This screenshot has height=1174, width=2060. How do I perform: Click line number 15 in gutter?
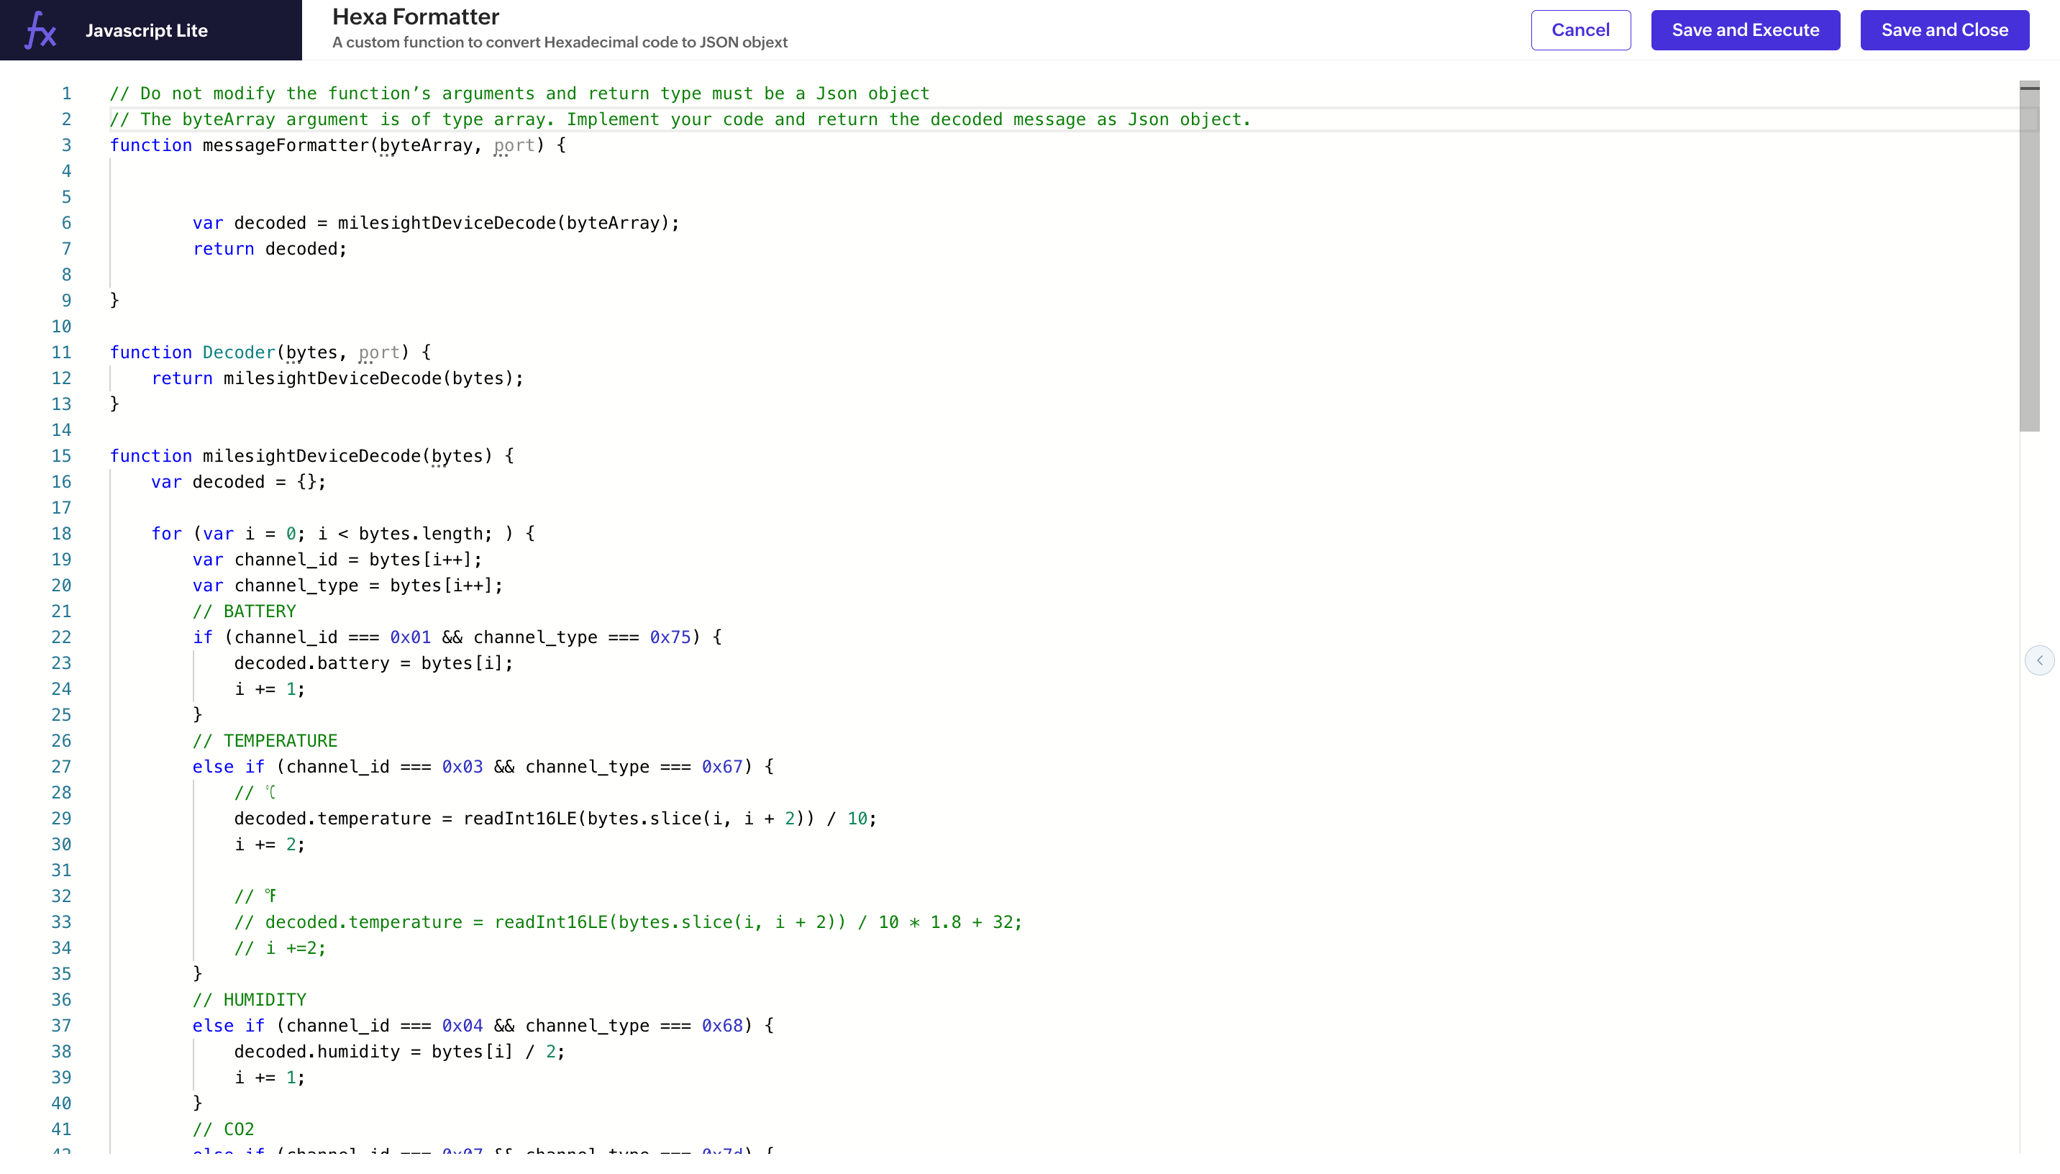tap(61, 455)
